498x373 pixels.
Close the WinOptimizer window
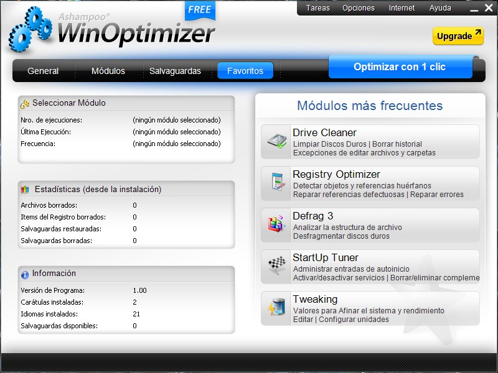489,8
